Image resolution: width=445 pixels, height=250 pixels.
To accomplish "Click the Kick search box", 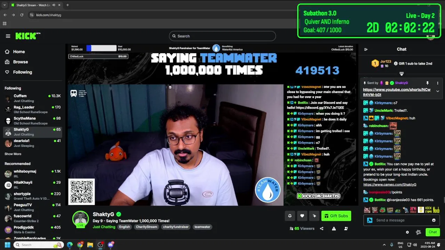I will tap(222, 36).
